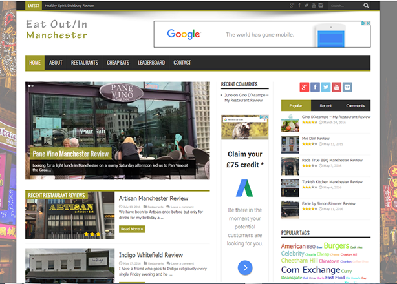Click the dog image sidebar ad
The image size is (397, 284).
tap(245, 127)
